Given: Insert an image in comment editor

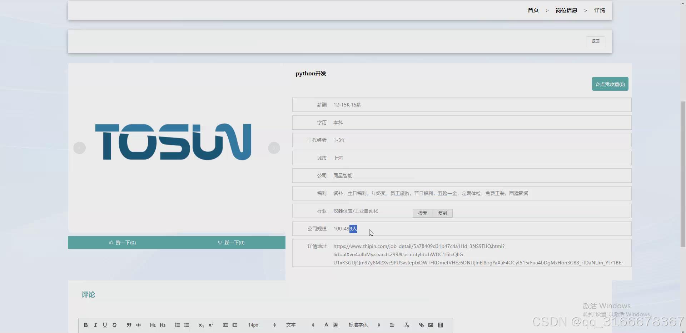Looking at the screenshot, I should pos(431,325).
